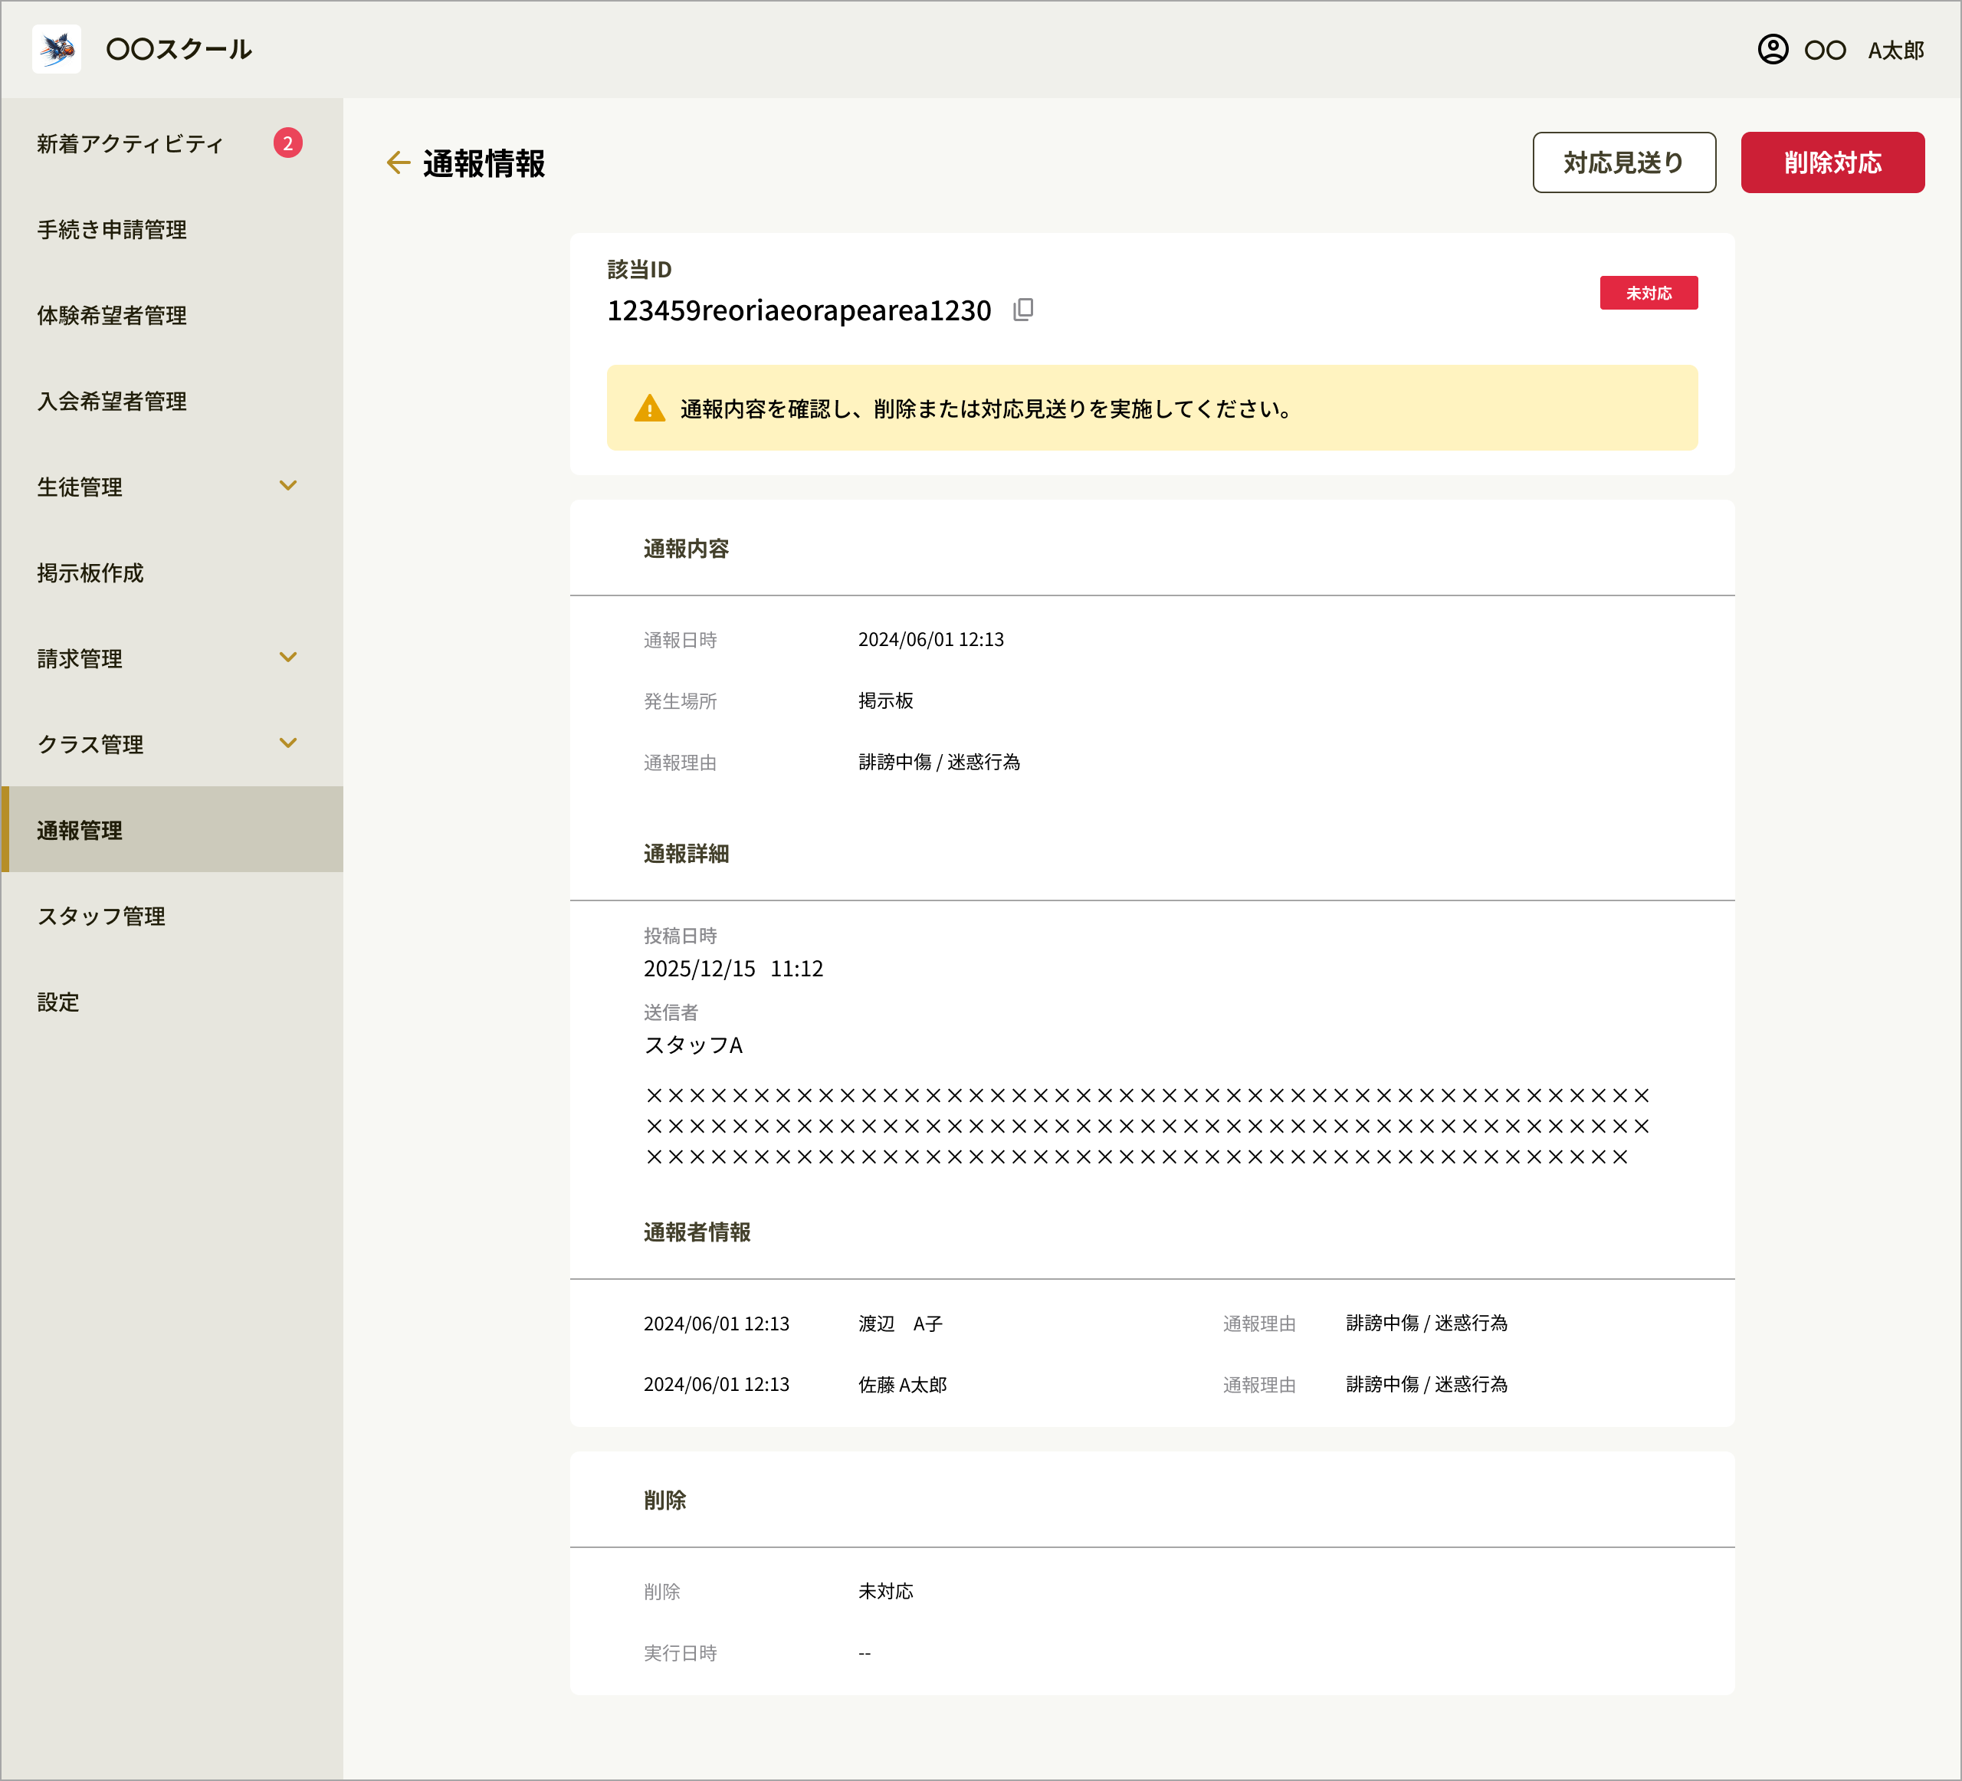Open スタッフ管理 menu item
Viewport: 1962px width, 1781px height.
pyautogui.click(x=171, y=915)
